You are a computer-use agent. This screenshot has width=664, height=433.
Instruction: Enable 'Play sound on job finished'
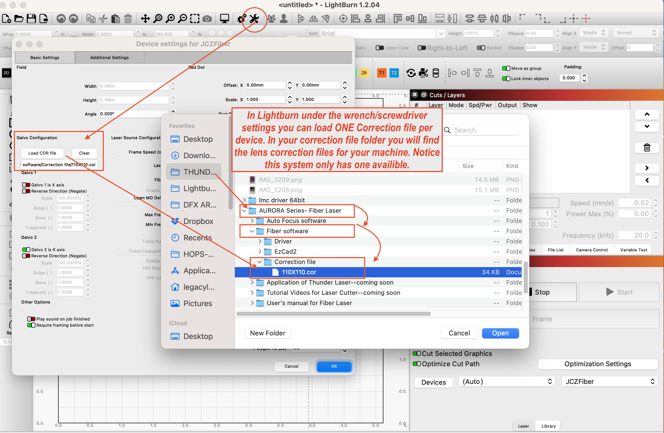31,319
